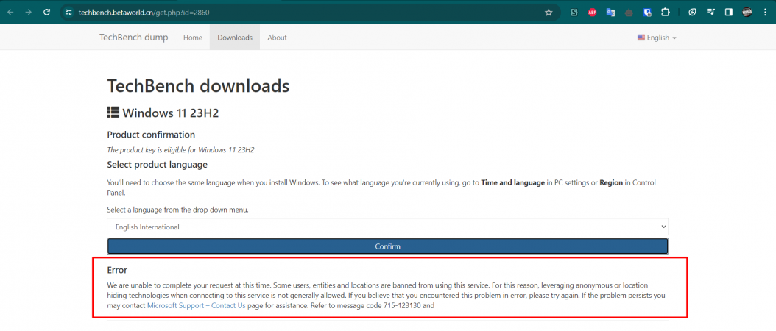Reload the page with the refresh icon
This screenshot has width=776, height=331.
point(47,13)
